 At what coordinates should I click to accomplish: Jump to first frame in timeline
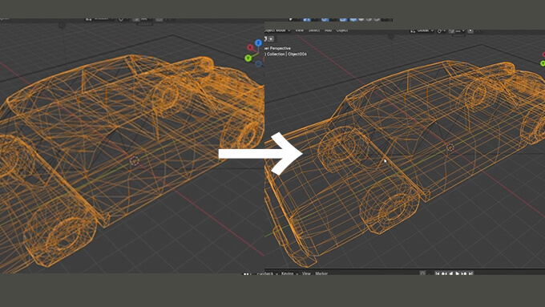(x=438, y=273)
